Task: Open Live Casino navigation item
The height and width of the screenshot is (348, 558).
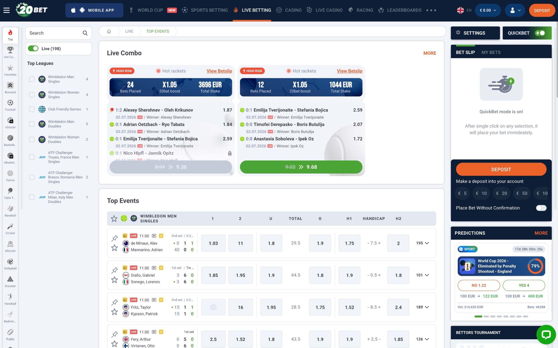Action: [325, 10]
